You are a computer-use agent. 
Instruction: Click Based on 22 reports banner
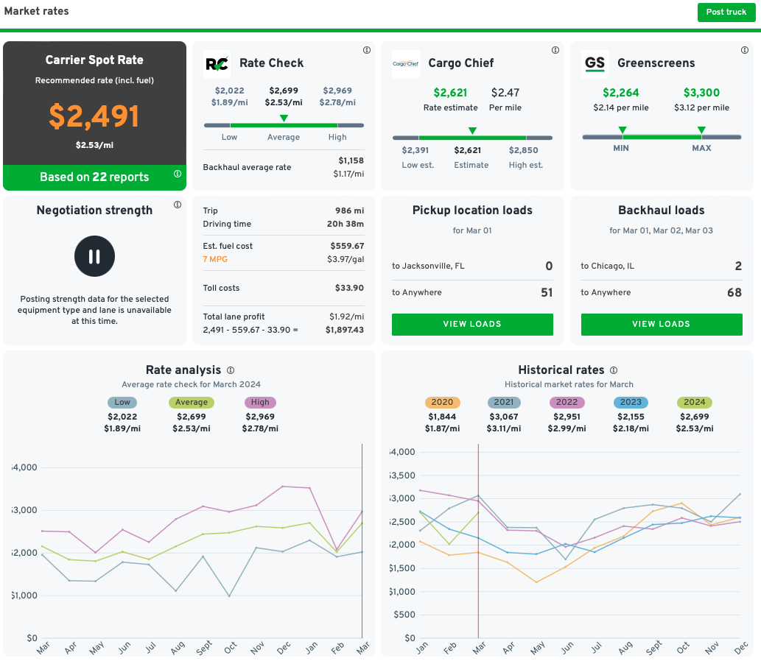(x=94, y=177)
